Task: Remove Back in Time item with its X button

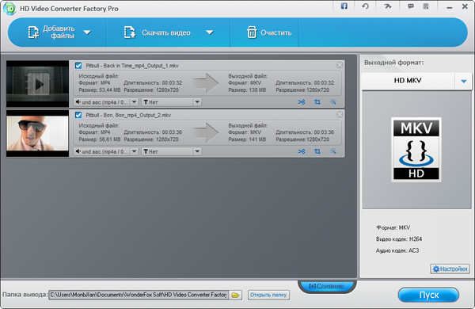Action: point(340,65)
